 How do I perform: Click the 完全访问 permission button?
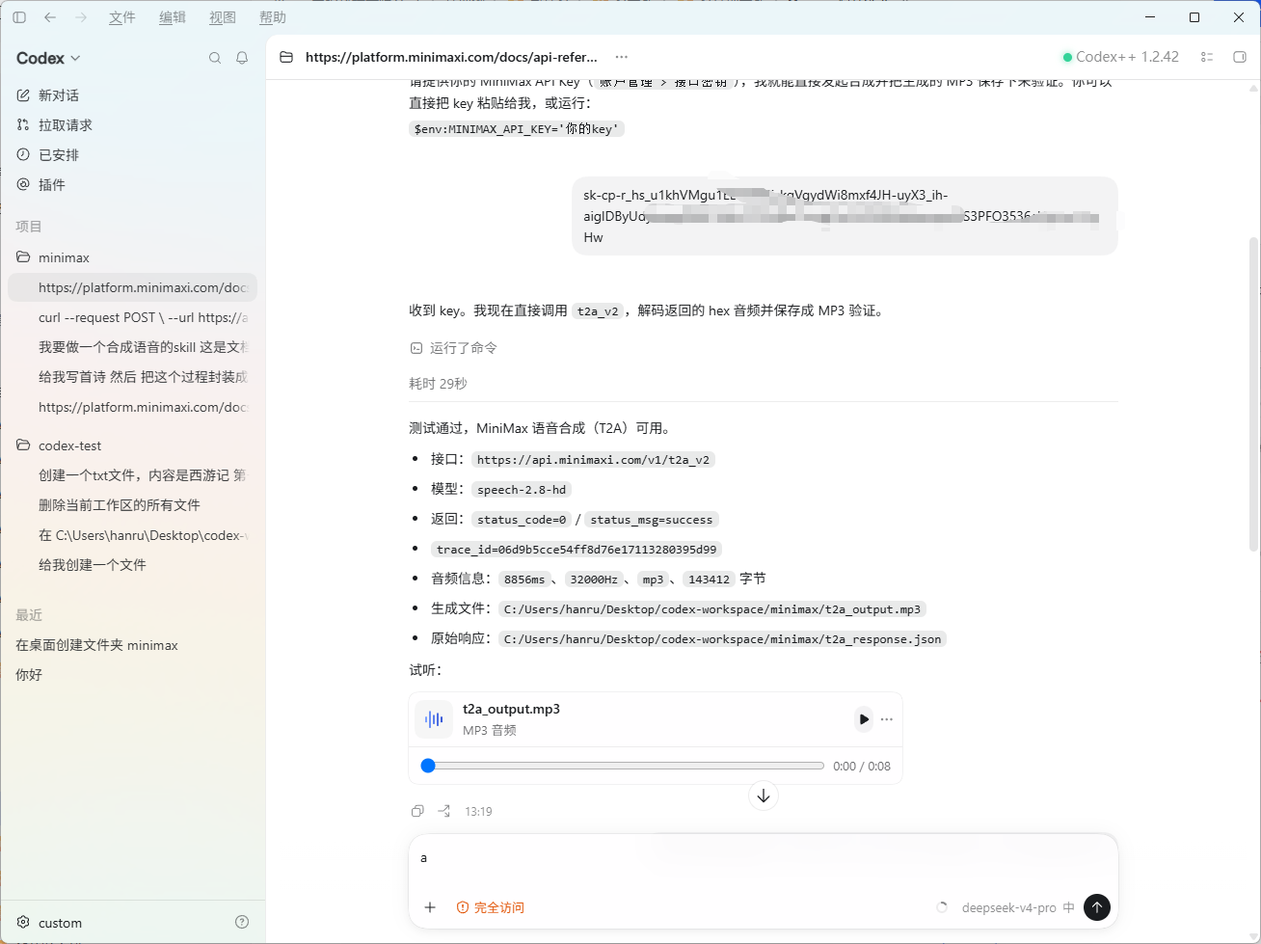491,907
